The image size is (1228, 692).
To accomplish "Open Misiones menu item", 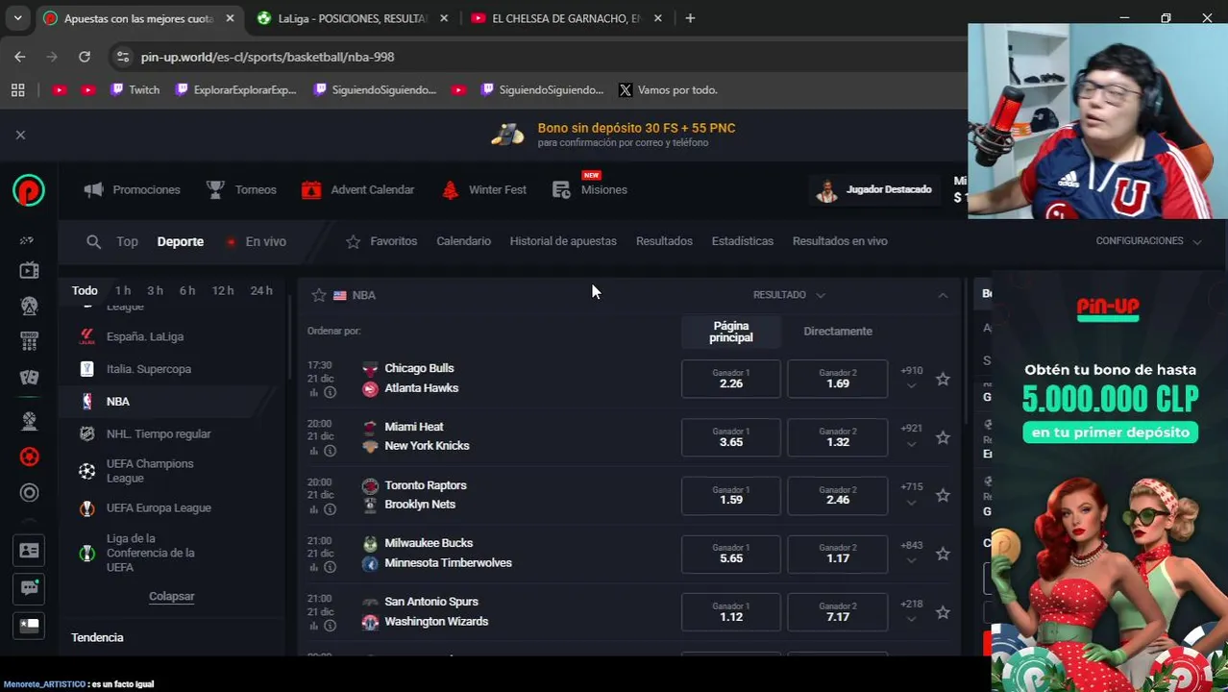I will click(590, 189).
